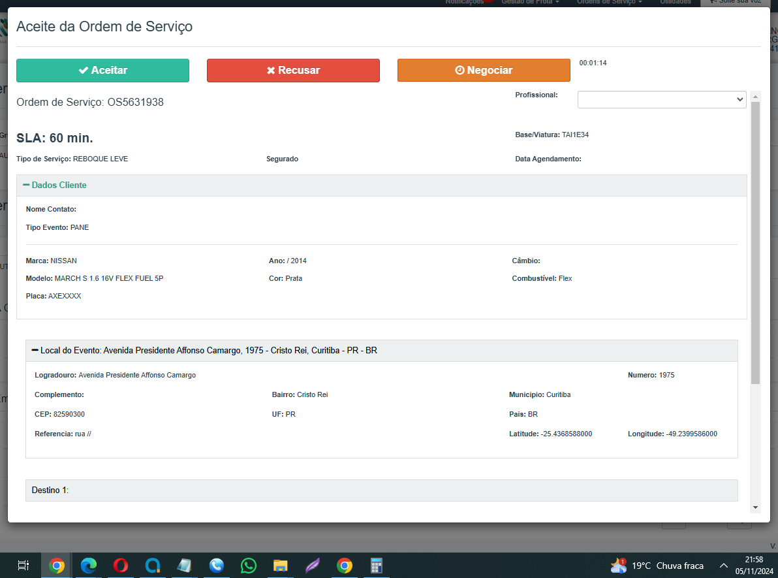Screen dimensions: 778x578
Task: Open the blue phone app in taskbar
Action: tap(217, 566)
